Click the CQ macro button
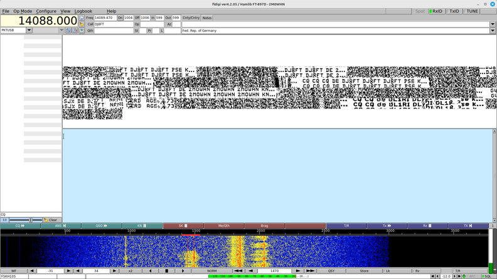Viewport: 497px width, 279px height. click(x=20, y=226)
